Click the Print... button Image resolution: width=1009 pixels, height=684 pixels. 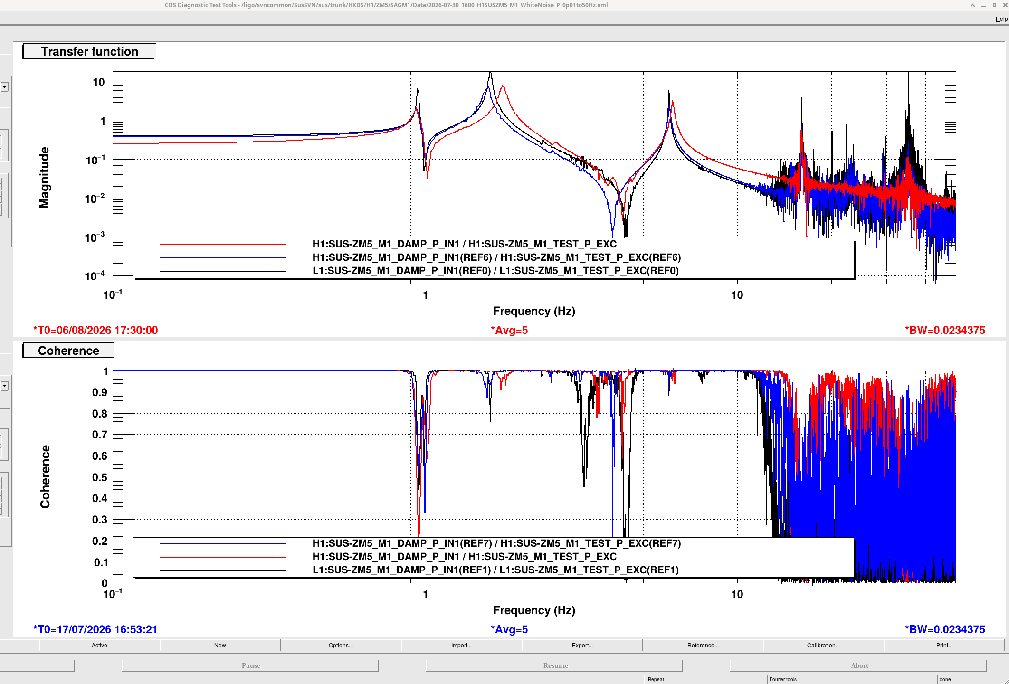coord(944,645)
